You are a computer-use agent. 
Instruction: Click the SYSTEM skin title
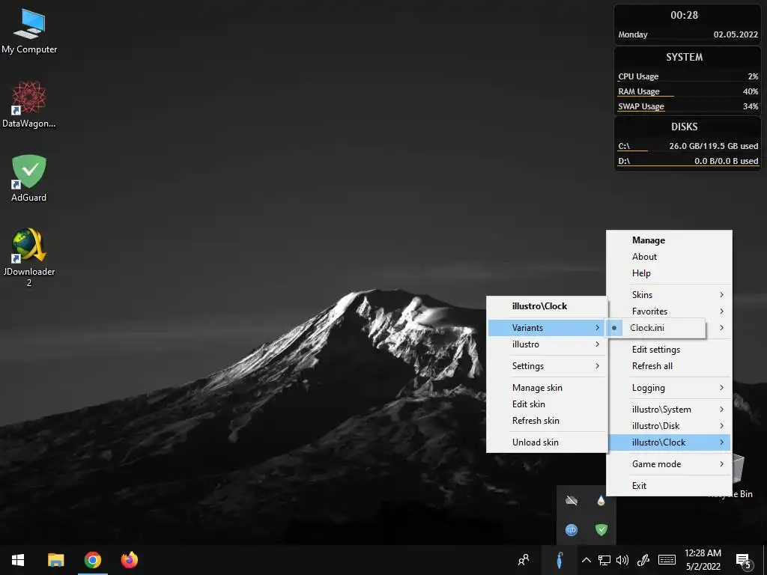pos(684,57)
